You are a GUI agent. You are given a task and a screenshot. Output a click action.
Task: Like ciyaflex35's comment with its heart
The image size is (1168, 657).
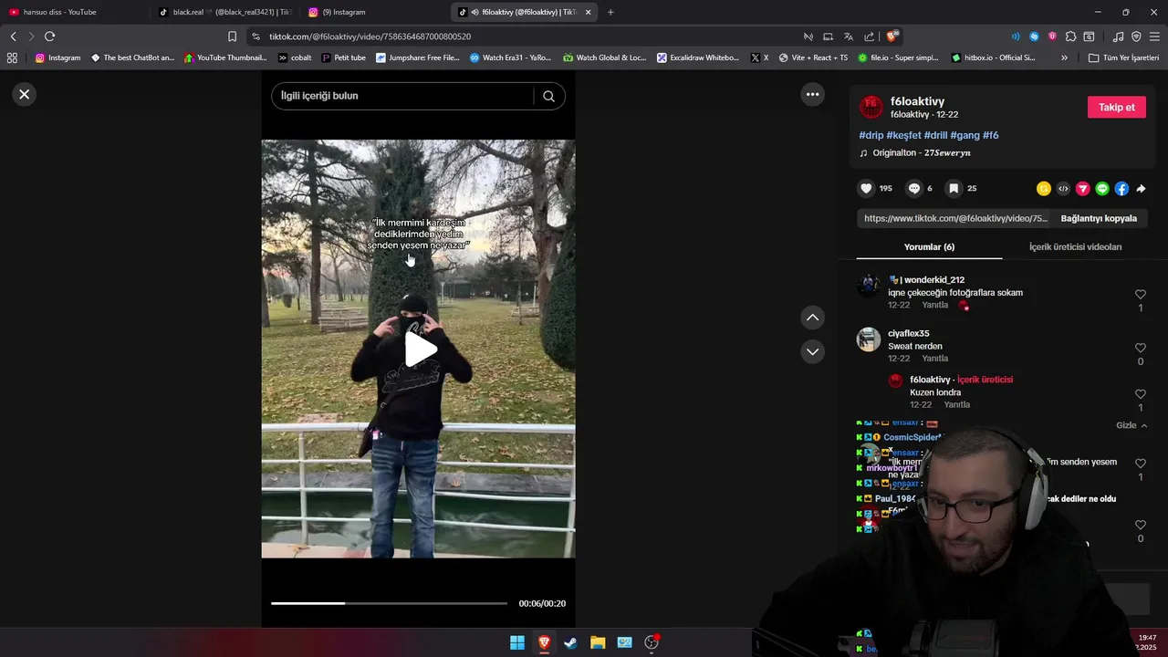click(1141, 349)
